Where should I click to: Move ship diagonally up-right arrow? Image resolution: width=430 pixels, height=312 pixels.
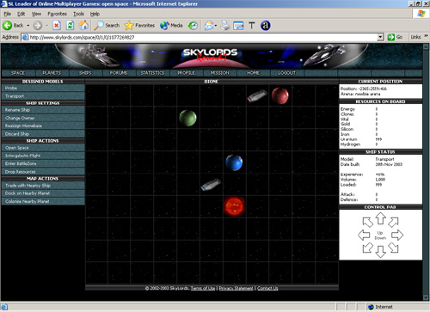point(393,222)
